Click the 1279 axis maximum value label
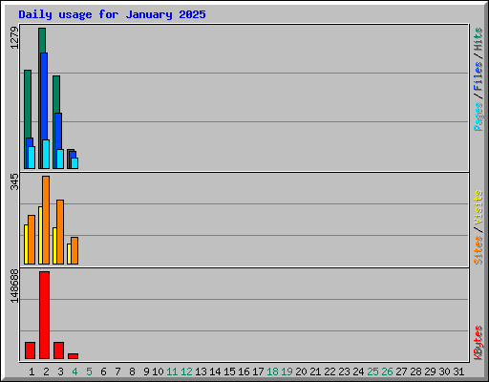 click(14, 37)
